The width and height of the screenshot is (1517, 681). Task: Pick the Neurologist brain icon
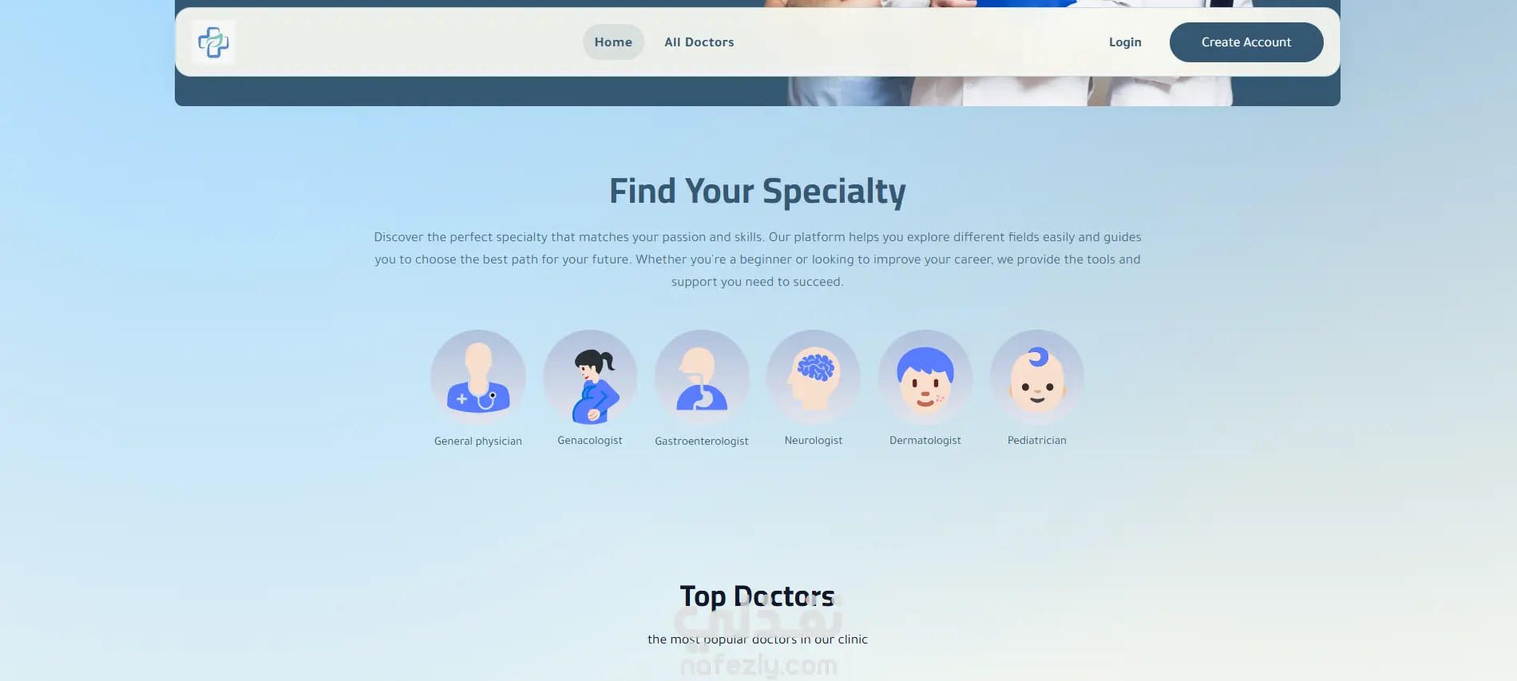click(814, 378)
